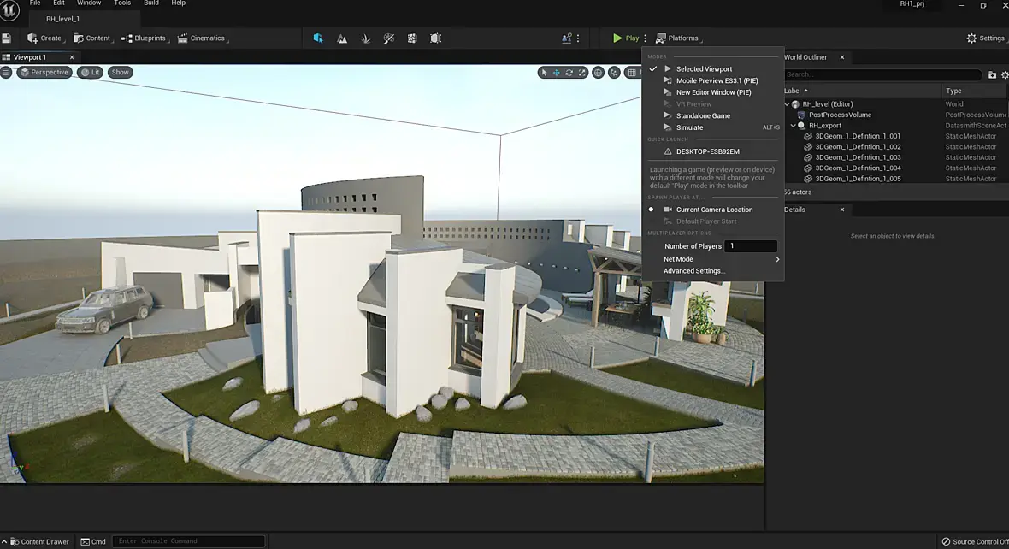This screenshot has width=1009, height=549.
Task: Open the Cinematics dropdown
Action: tap(202, 38)
